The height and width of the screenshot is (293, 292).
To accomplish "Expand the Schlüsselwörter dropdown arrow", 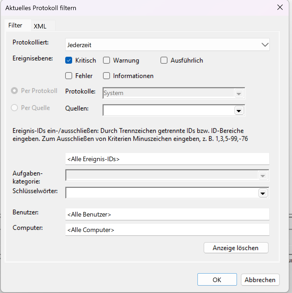I will (x=263, y=193).
